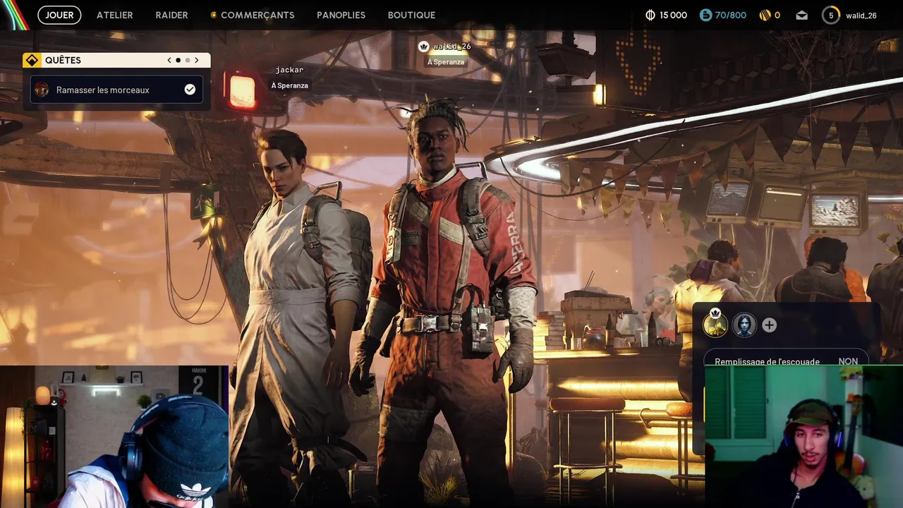
Task: Select the JOUER tab
Action: pyautogui.click(x=59, y=15)
